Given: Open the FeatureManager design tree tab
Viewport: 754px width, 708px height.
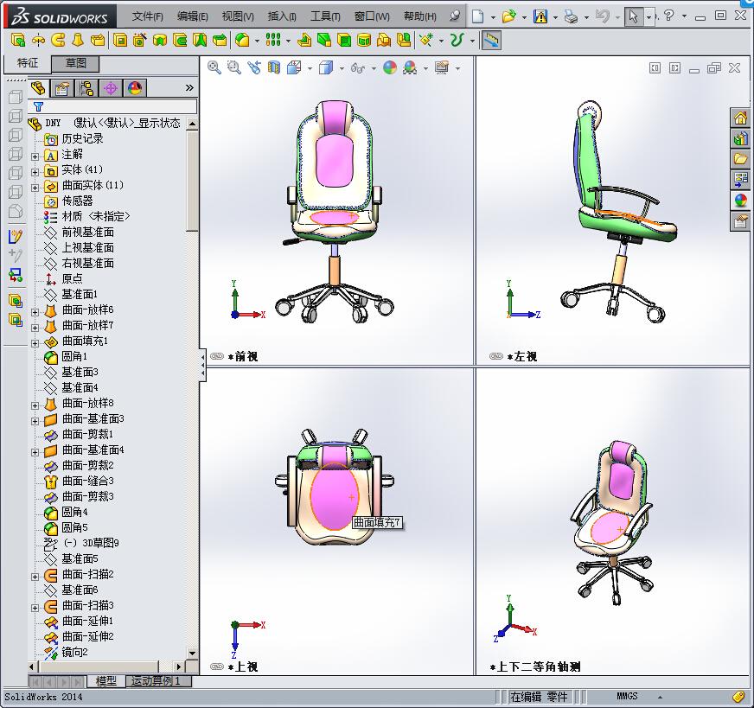Looking at the screenshot, I should (38, 88).
